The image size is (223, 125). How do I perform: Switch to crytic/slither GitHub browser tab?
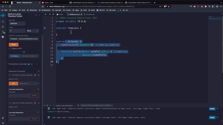point(138,2)
